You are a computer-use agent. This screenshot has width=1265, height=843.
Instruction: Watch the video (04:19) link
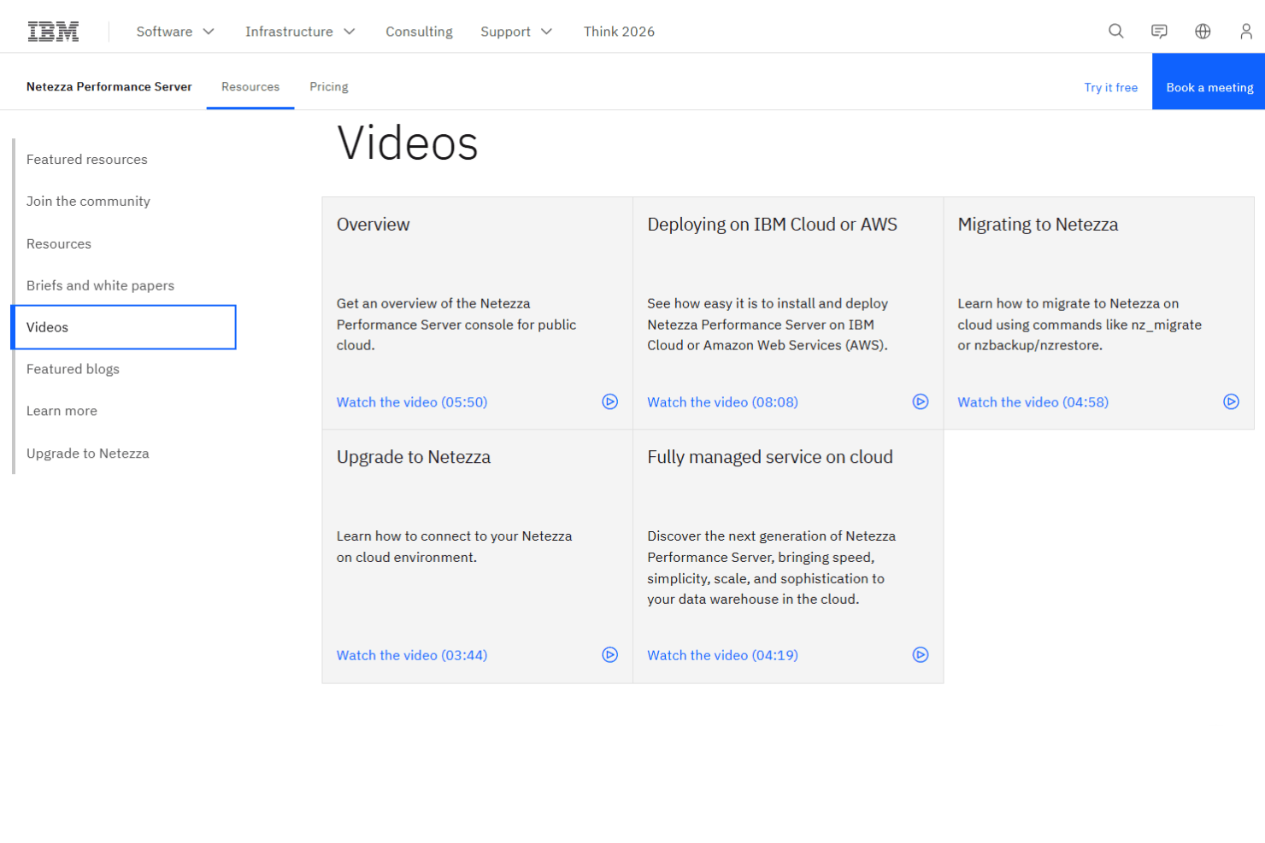click(722, 656)
